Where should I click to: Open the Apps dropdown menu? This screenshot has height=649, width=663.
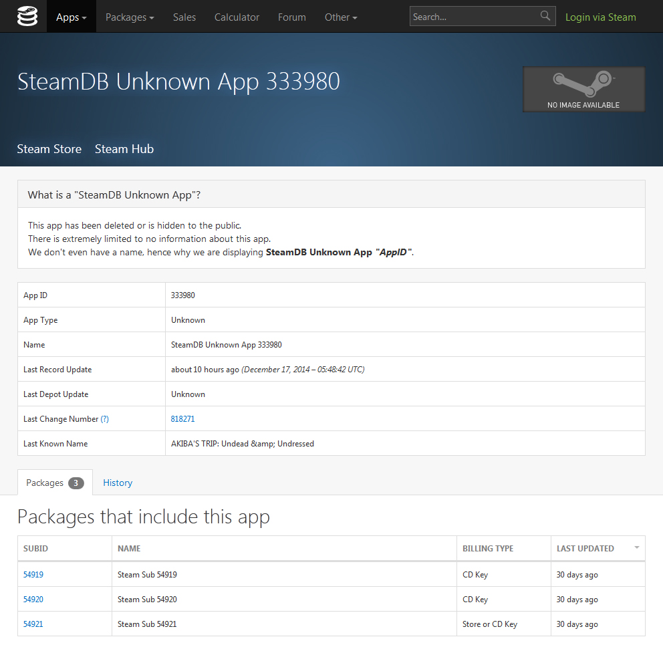[x=71, y=17]
